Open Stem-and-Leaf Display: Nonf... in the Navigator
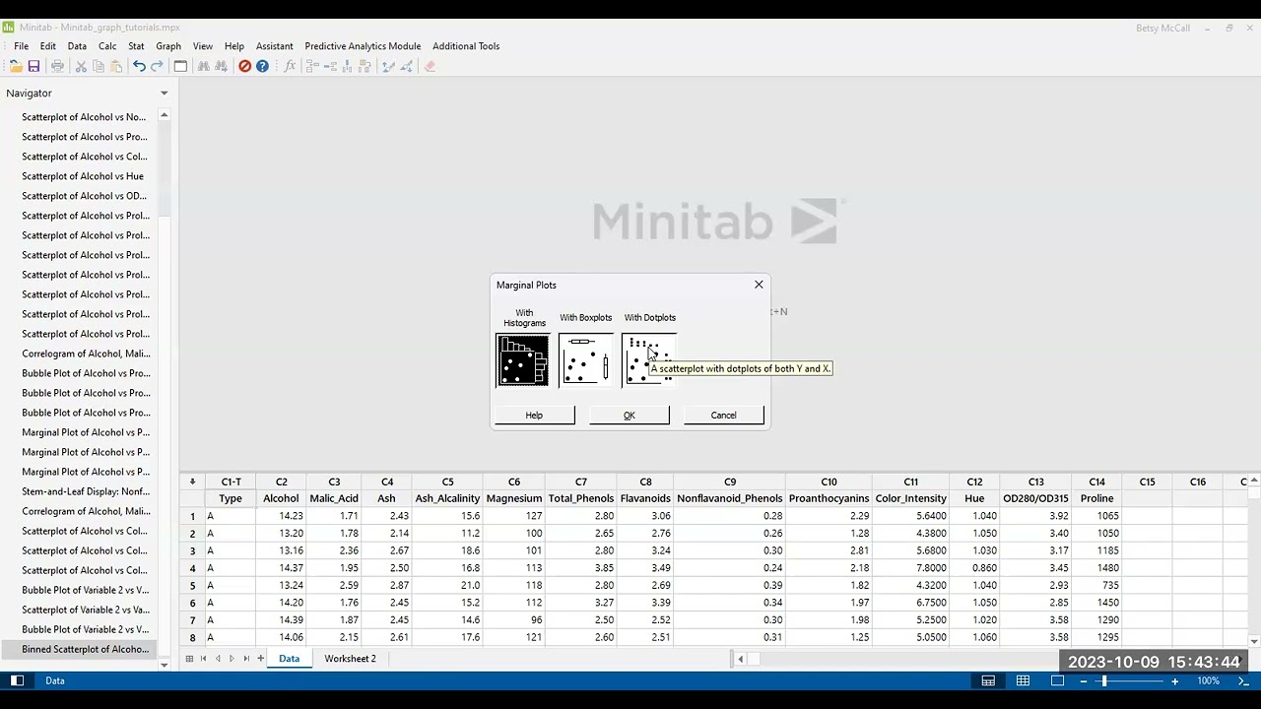 click(86, 491)
